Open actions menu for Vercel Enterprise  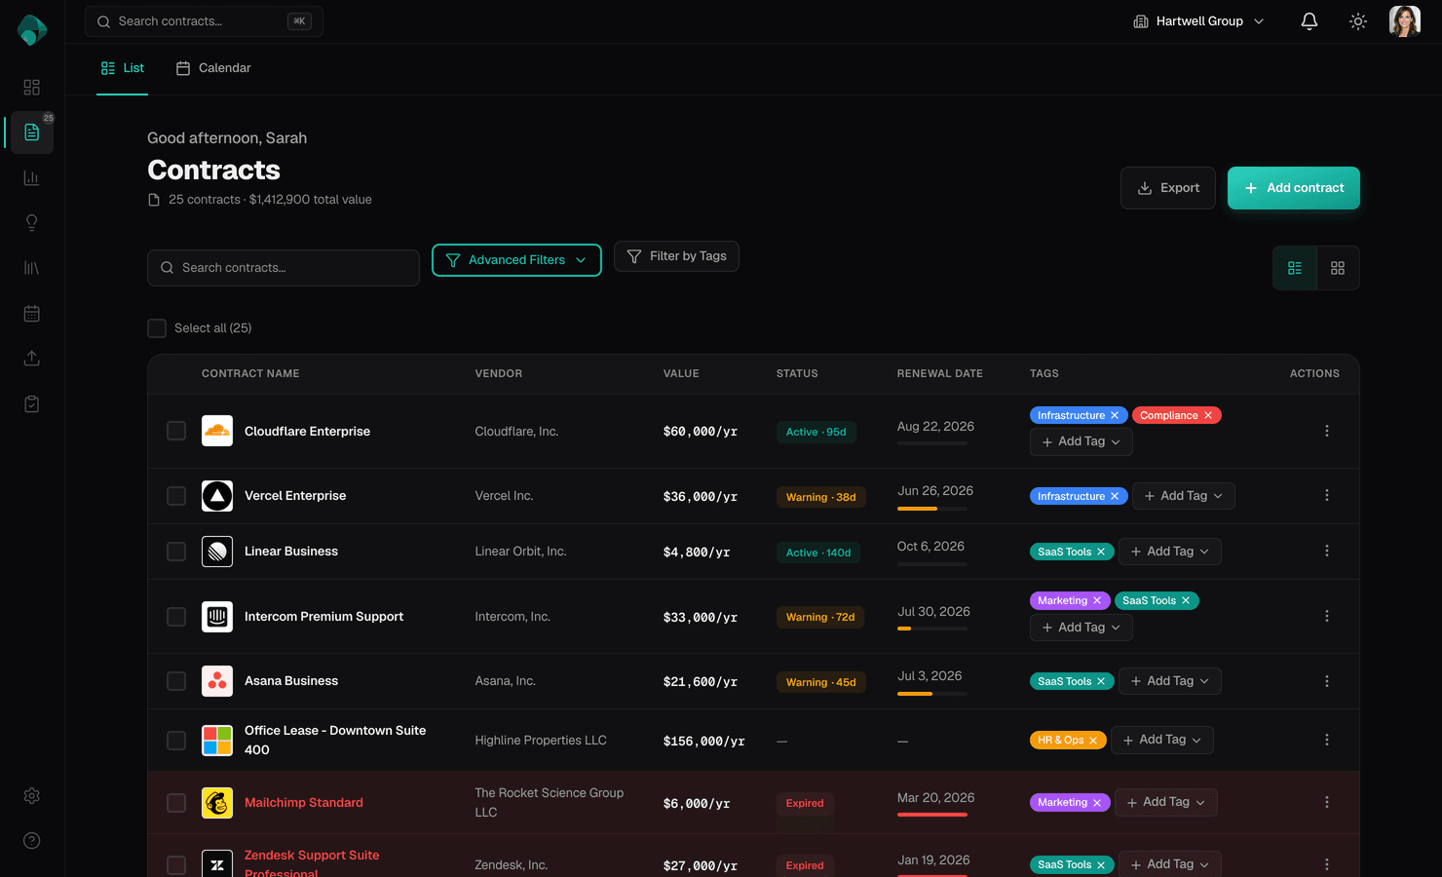click(1327, 495)
